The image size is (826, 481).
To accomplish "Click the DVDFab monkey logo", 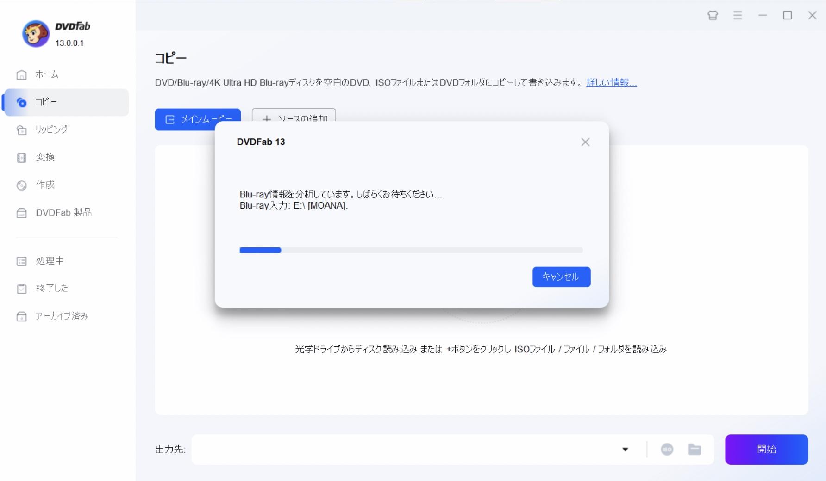I will coord(36,34).
